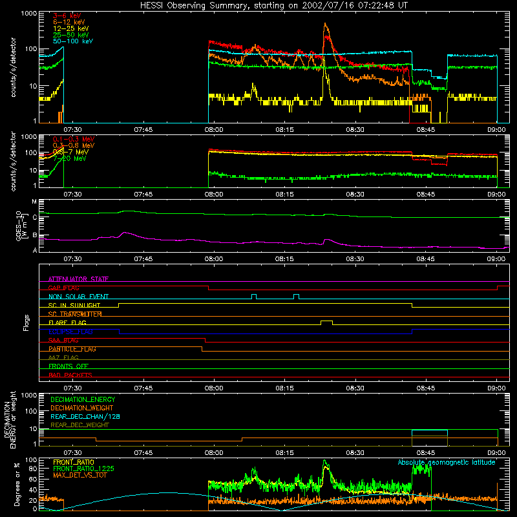The width and height of the screenshot is (517, 517).
Task: Click the magenta GOES bump near 07:41
Action: tap(125, 233)
